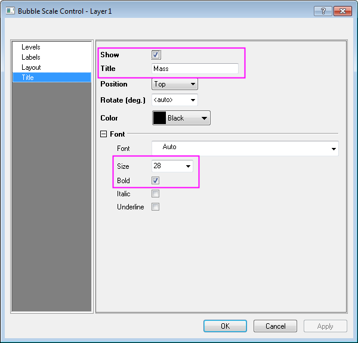Click the dialog window icon in title bar
358x343 pixels.
pyautogui.click(x=10, y=11)
